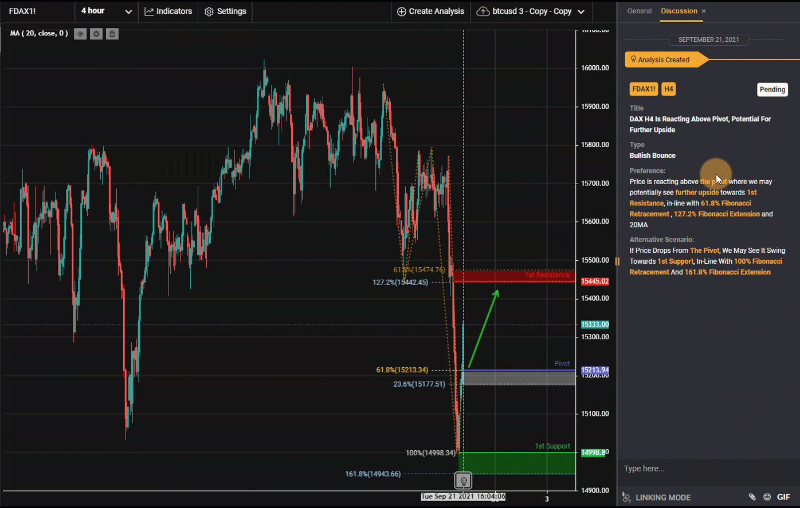The width and height of the screenshot is (800, 508).
Task: Click the SEPTEMBER 21, 2021 date separator
Action: tap(708, 39)
